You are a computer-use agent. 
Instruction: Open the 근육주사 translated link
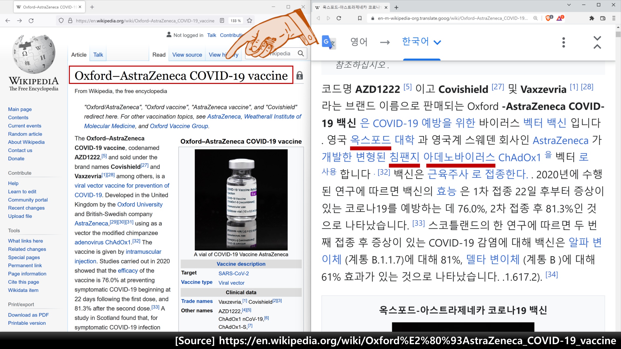click(448, 174)
